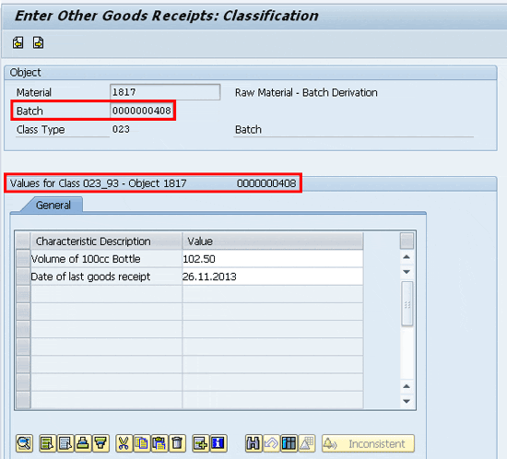The height and width of the screenshot is (459, 507).
Task: Click the add row plus icon
Action: pyautogui.click(x=200, y=443)
